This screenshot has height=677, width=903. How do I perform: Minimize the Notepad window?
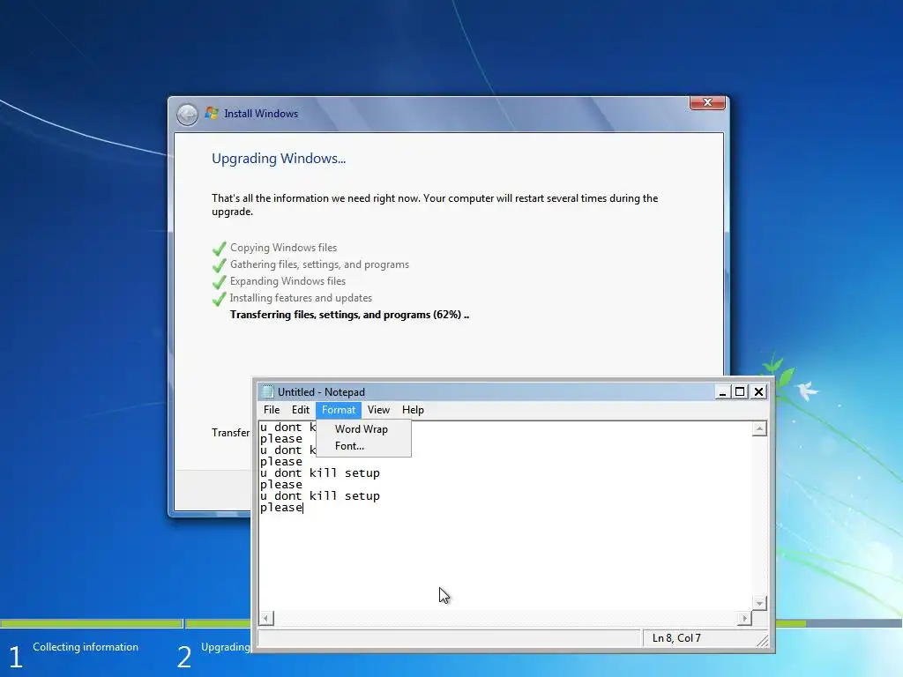pyautogui.click(x=722, y=392)
